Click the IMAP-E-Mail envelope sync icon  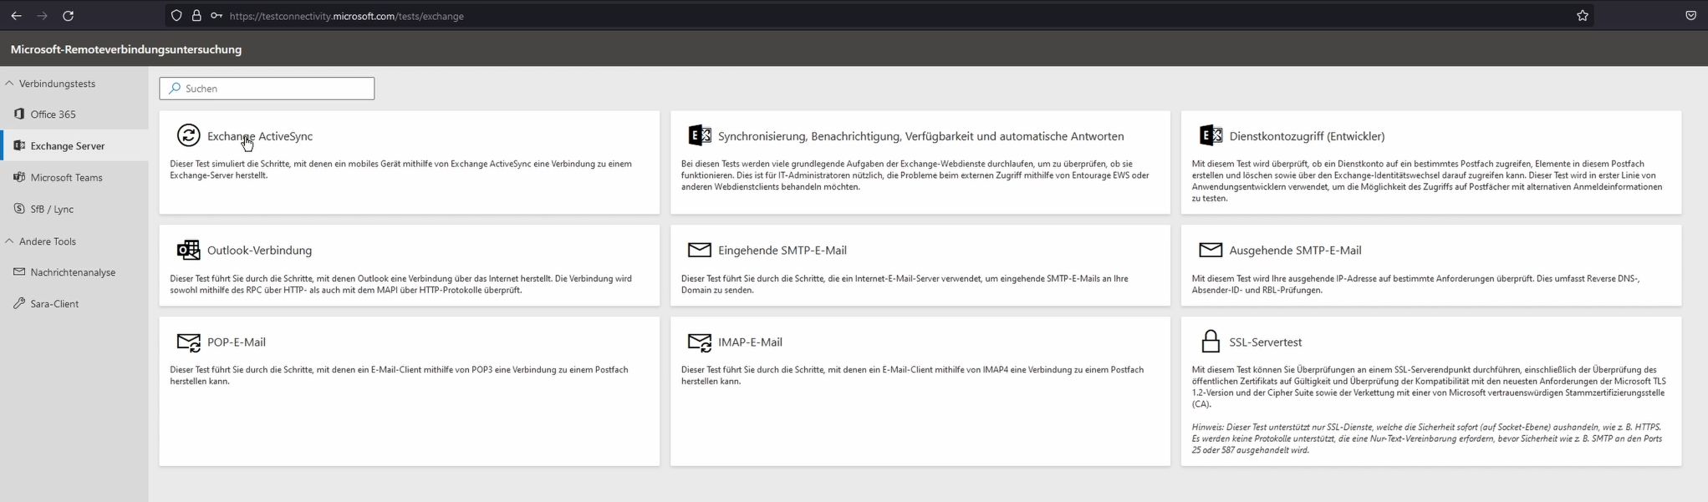[x=699, y=342]
